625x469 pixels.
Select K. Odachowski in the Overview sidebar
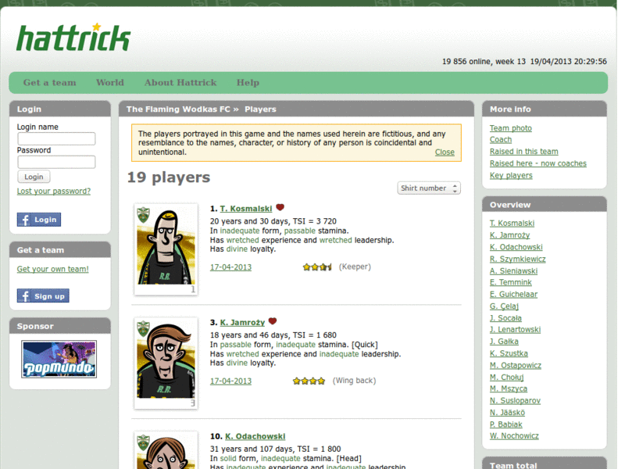(x=516, y=247)
